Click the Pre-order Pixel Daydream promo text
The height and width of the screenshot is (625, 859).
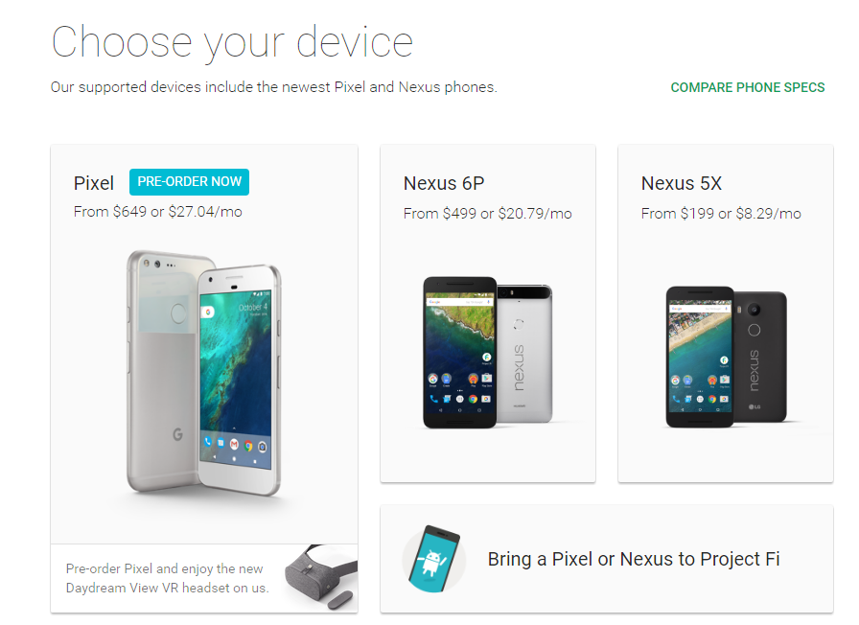(x=167, y=578)
